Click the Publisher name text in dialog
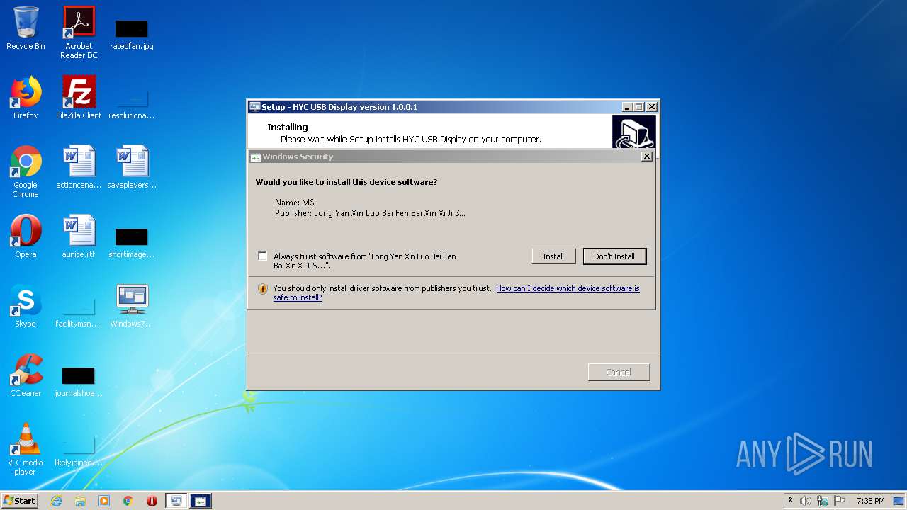907x510 pixels. coord(370,213)
